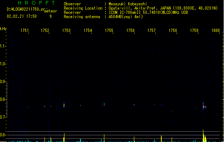Click the 1.1 kHz frequency label
This screenshot has height=142, width=224.
(3, 46)
